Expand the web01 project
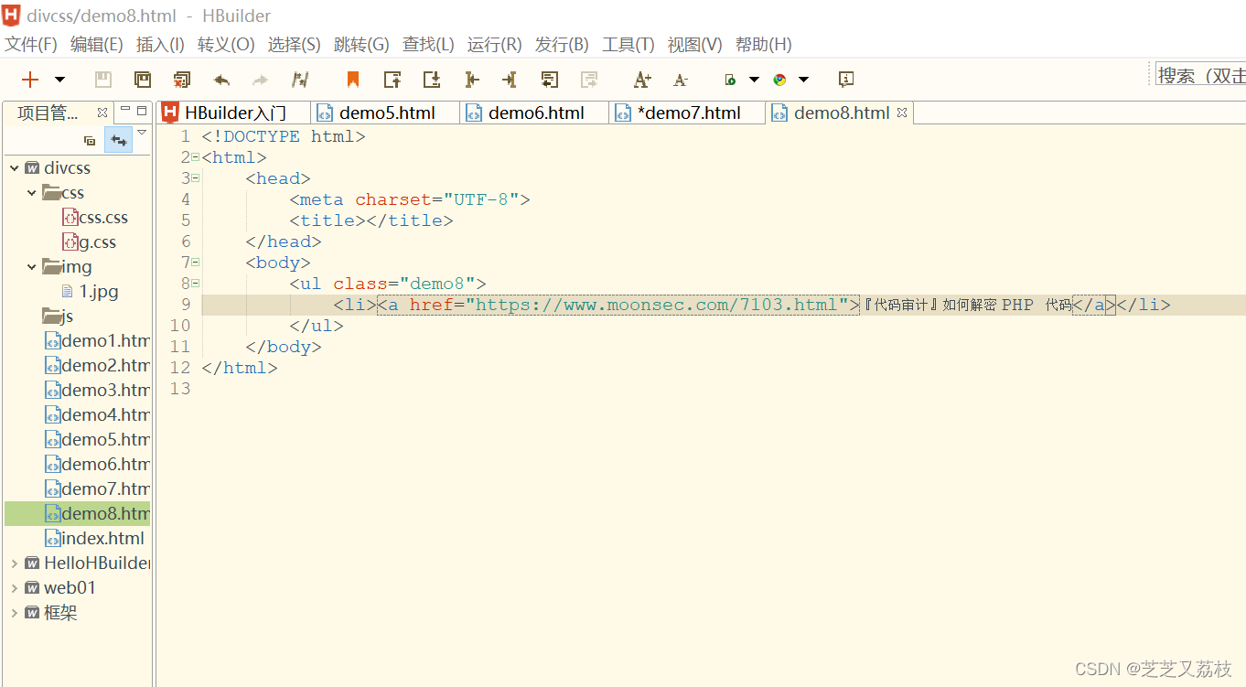The image size is (1246, 687). point(14,588)
